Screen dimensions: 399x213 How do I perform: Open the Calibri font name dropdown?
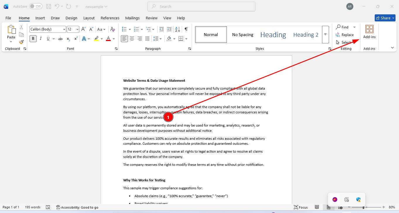(x=64, y=29)
